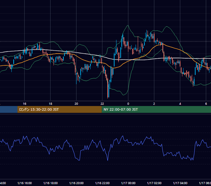Click the '16' hour label on upper axis
211x186 pixels.
point(25,104)
